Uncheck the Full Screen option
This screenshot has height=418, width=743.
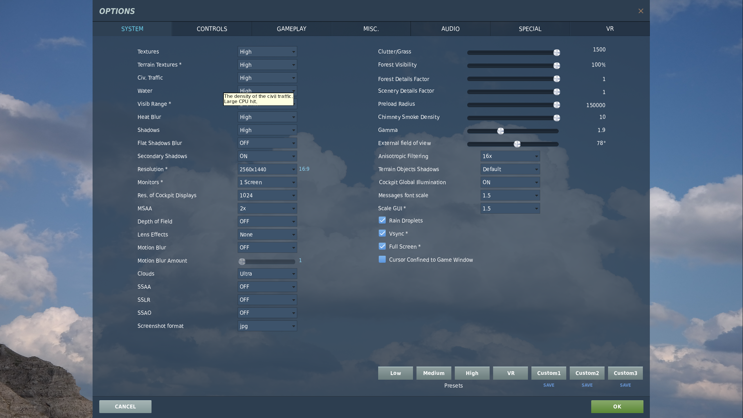click(x=382, y=246)
